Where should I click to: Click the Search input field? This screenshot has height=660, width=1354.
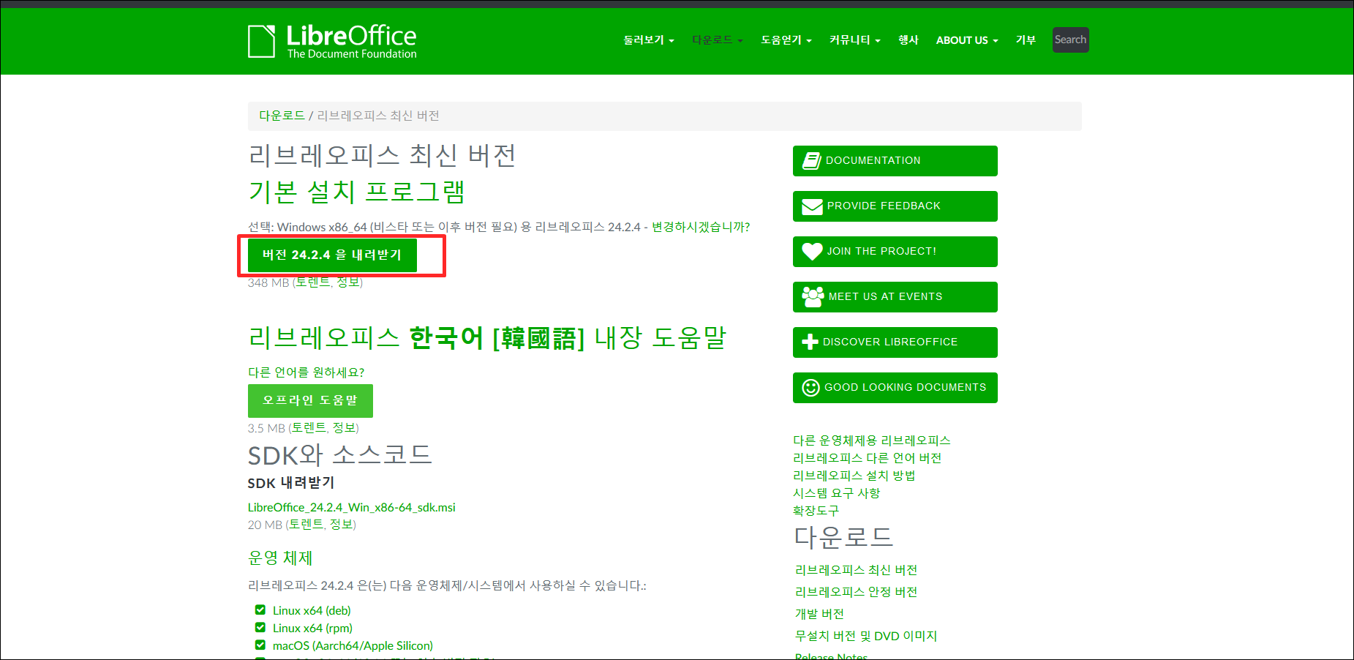point(1070,40)
